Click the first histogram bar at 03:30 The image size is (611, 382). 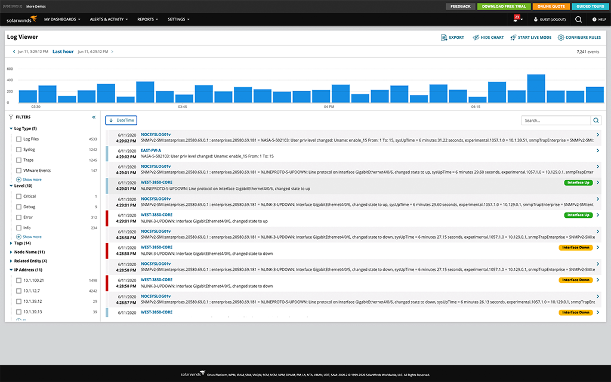[27, 96]
